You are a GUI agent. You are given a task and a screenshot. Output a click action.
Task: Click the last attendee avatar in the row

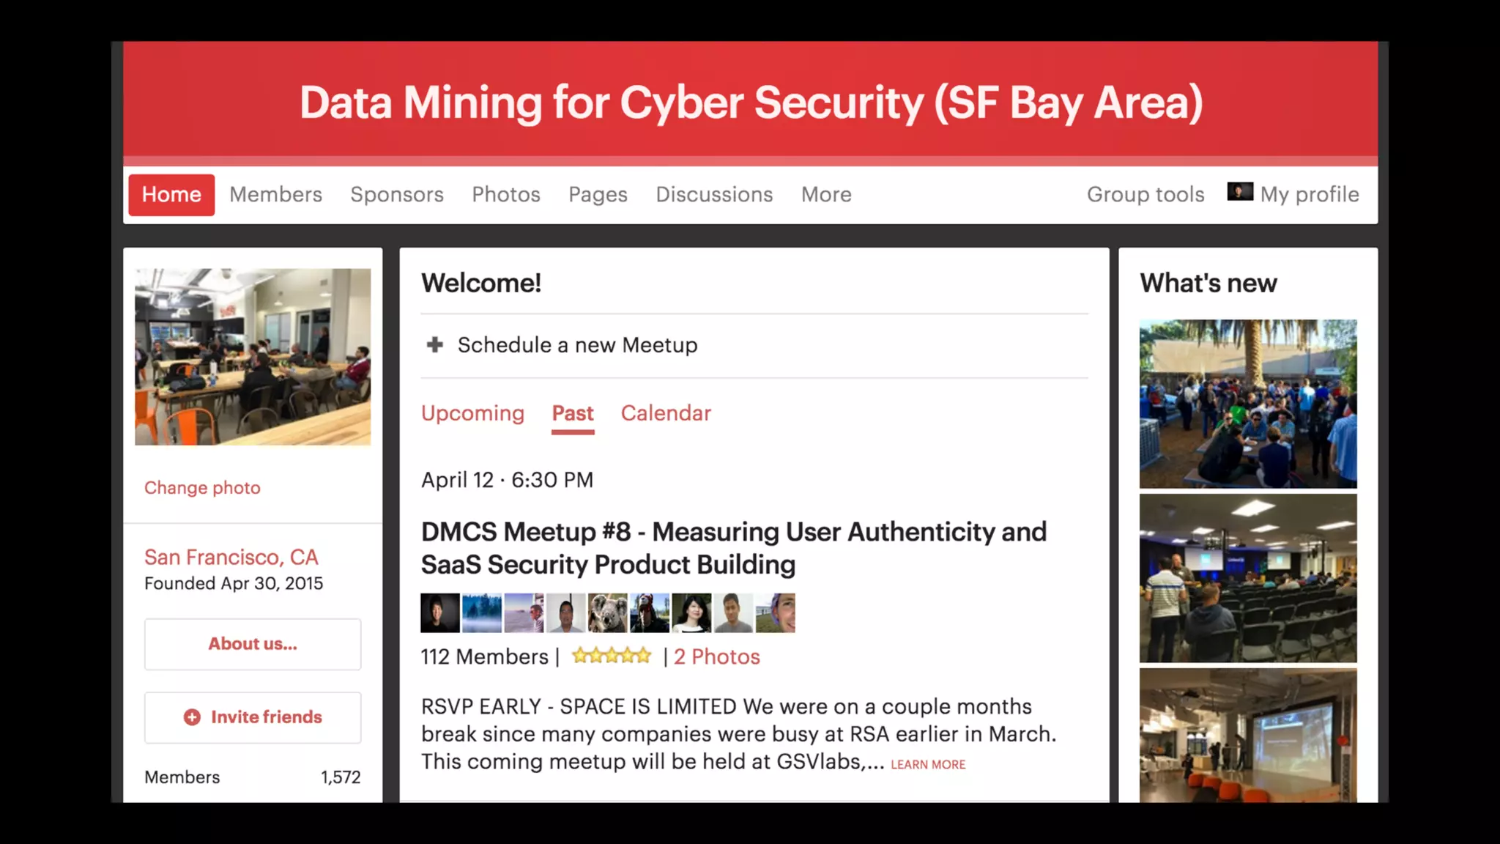(x=776, y=613)
